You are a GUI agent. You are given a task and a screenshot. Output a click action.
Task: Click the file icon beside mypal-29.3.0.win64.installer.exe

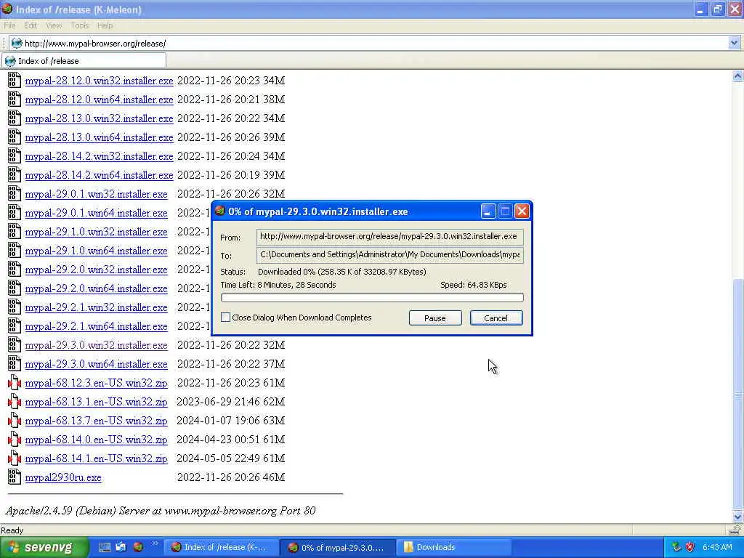[15, 364]
